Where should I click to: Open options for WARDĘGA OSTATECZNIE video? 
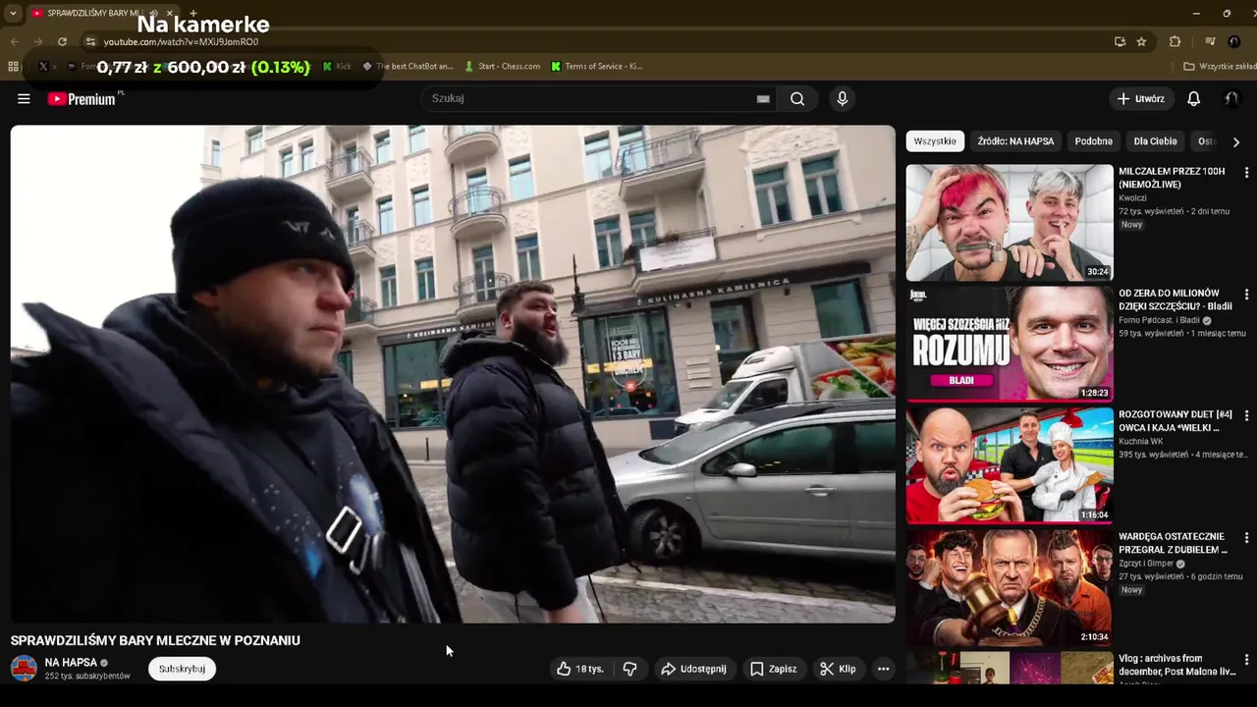point(1246,537)
